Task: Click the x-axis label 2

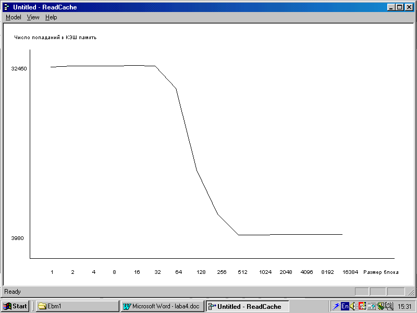Action: click(72, 272)
